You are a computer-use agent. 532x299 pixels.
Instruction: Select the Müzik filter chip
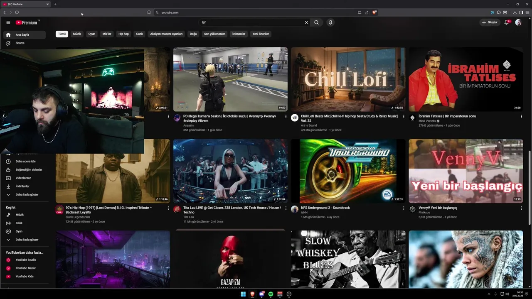tap(77, 34)
